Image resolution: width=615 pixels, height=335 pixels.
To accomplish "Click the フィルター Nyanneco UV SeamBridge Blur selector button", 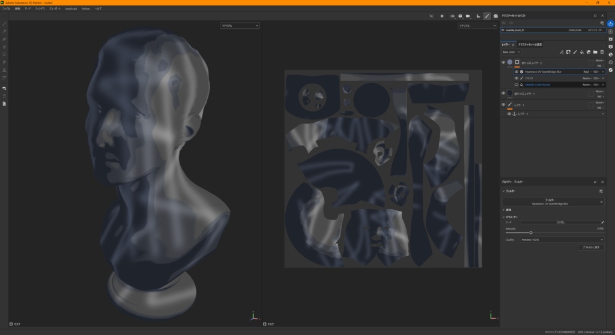I will [550, 202].
